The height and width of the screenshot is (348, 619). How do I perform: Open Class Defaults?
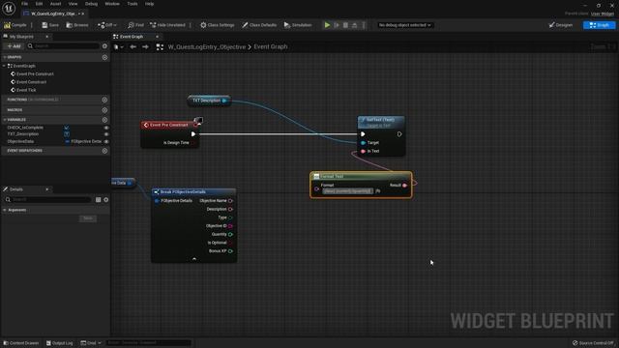pyautogui.click(x=259, y=25)
